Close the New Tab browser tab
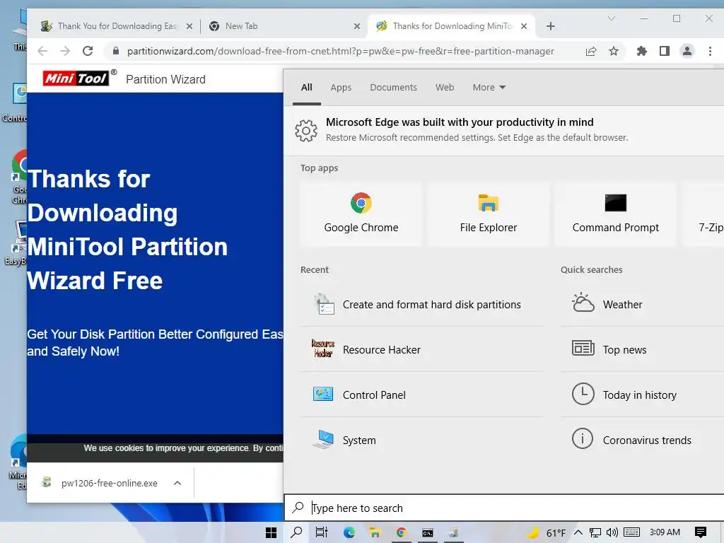Viewport: 724px width, 543px height. (x=357, y=26)
